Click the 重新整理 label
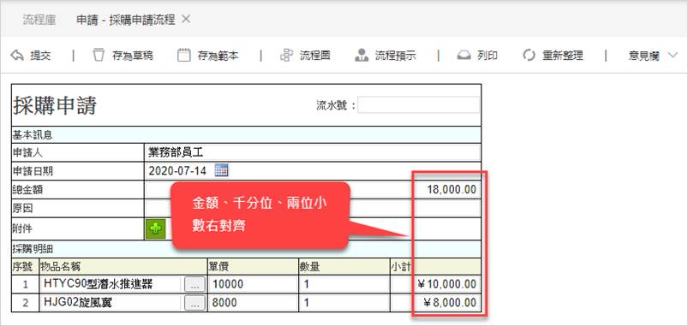 [563, 56]
